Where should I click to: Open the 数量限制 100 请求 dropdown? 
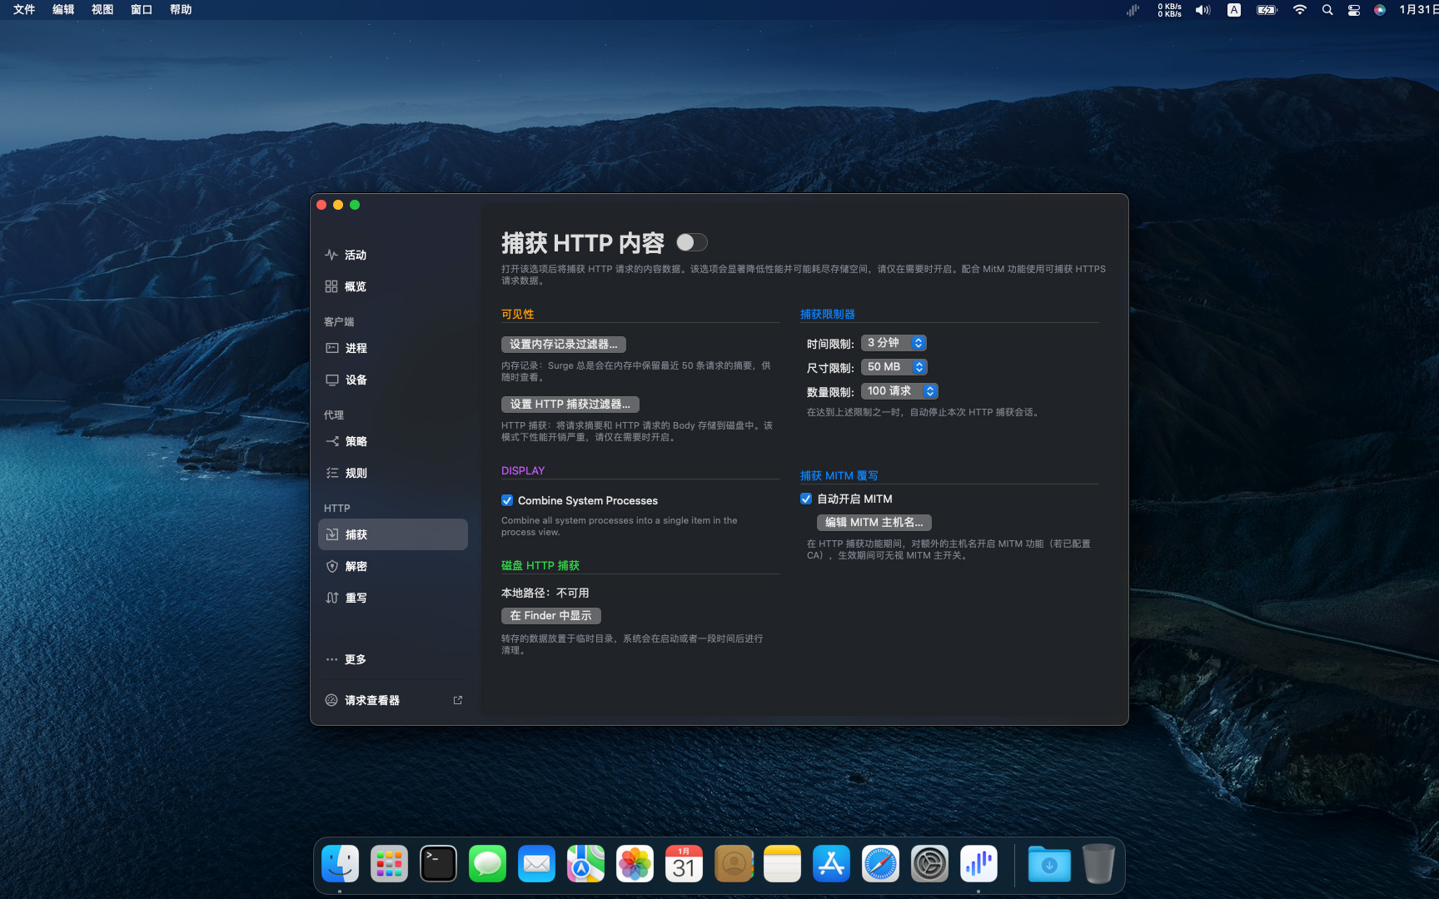pyautogui.click(x=899, y=391)
